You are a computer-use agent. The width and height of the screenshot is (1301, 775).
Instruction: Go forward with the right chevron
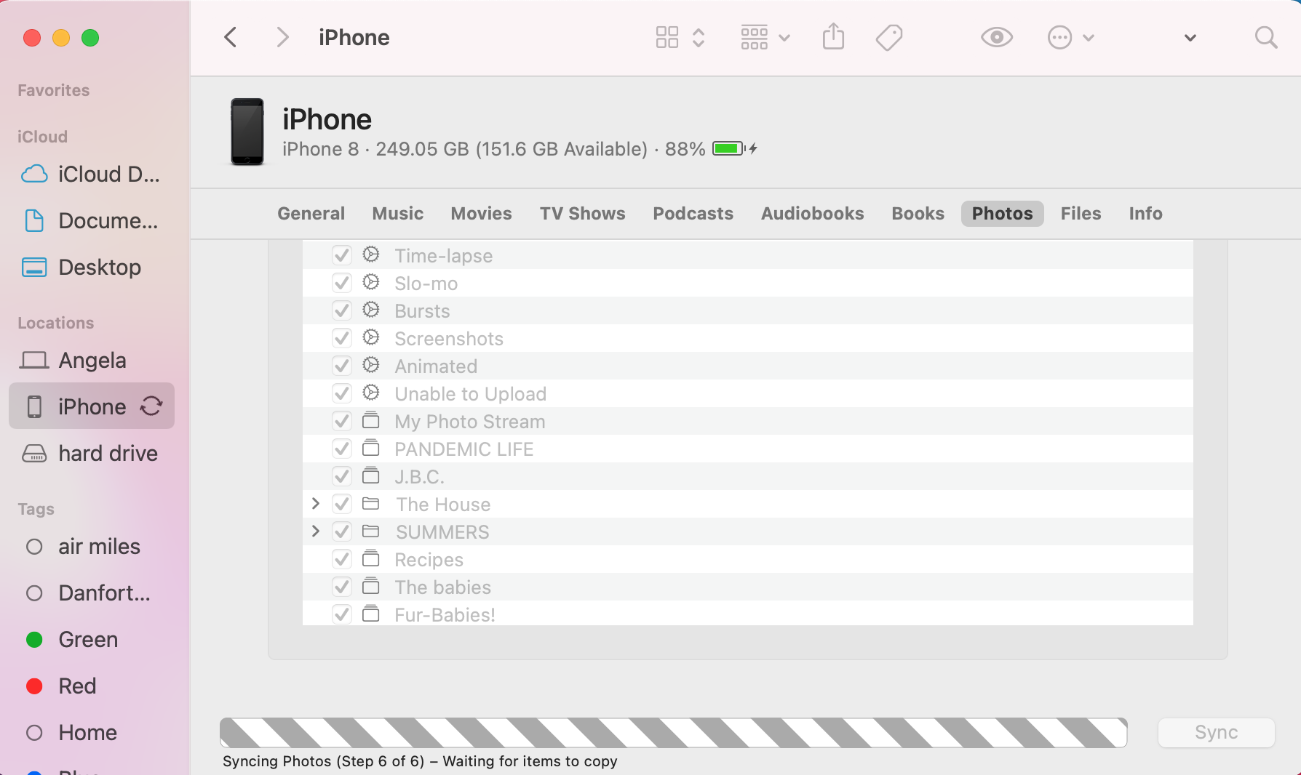click(282, 37)
